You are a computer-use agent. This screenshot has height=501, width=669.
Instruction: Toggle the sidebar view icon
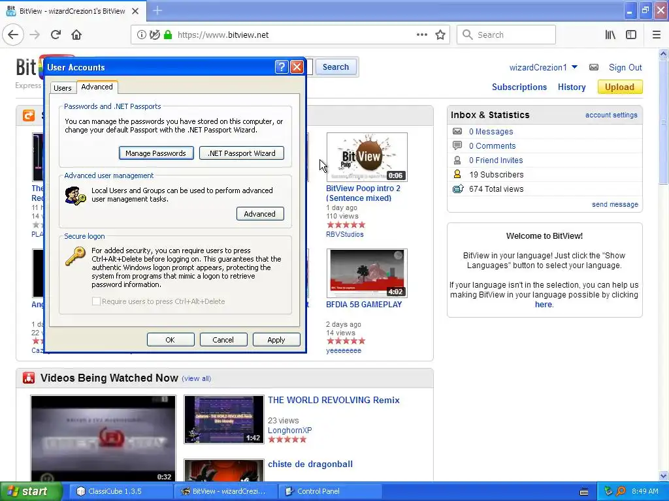[x=631, y=35]
